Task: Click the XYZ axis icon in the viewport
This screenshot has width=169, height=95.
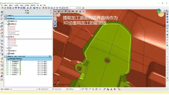Action: 59,15
